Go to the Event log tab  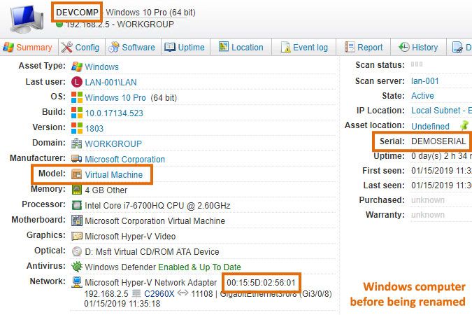tap(304, 48)
